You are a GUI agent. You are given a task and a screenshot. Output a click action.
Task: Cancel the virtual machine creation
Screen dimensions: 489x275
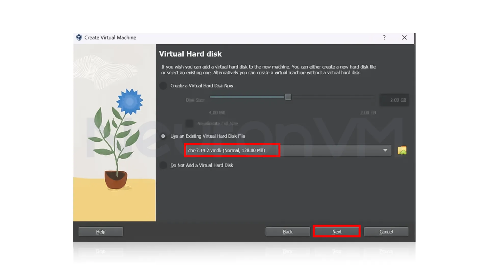pyautogui.click(x=386, y=232)
